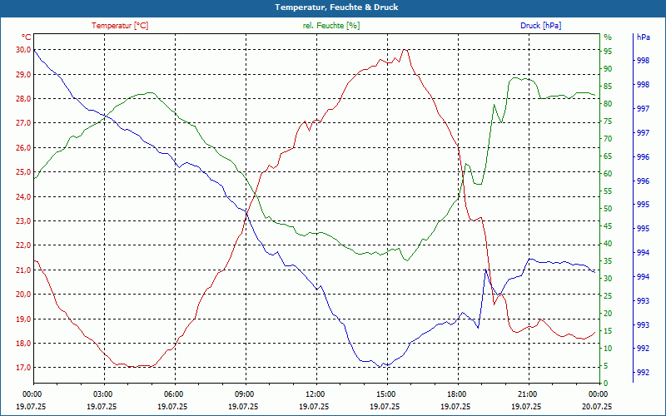Click the '22,0' temperature axis value

pos(23,245)
